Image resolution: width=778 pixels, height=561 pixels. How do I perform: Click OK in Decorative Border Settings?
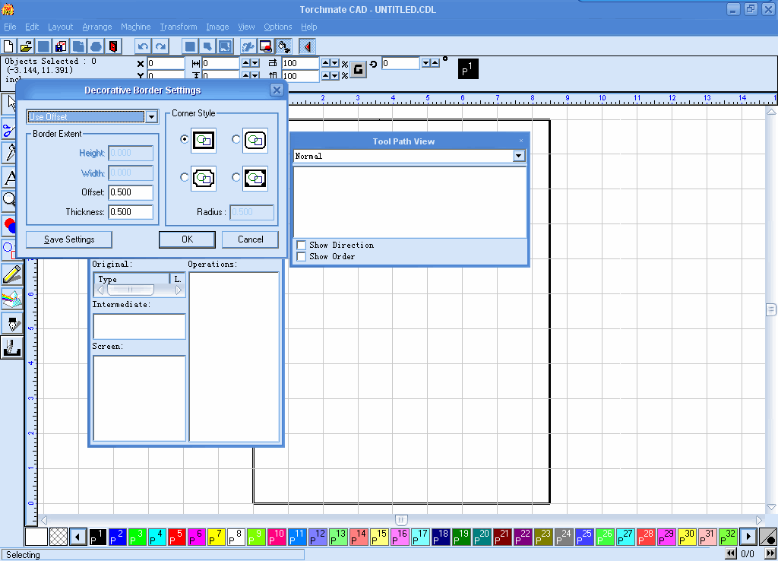(x=187, y=239)
